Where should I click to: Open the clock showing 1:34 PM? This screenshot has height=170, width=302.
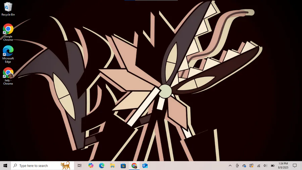pos(283,166)
